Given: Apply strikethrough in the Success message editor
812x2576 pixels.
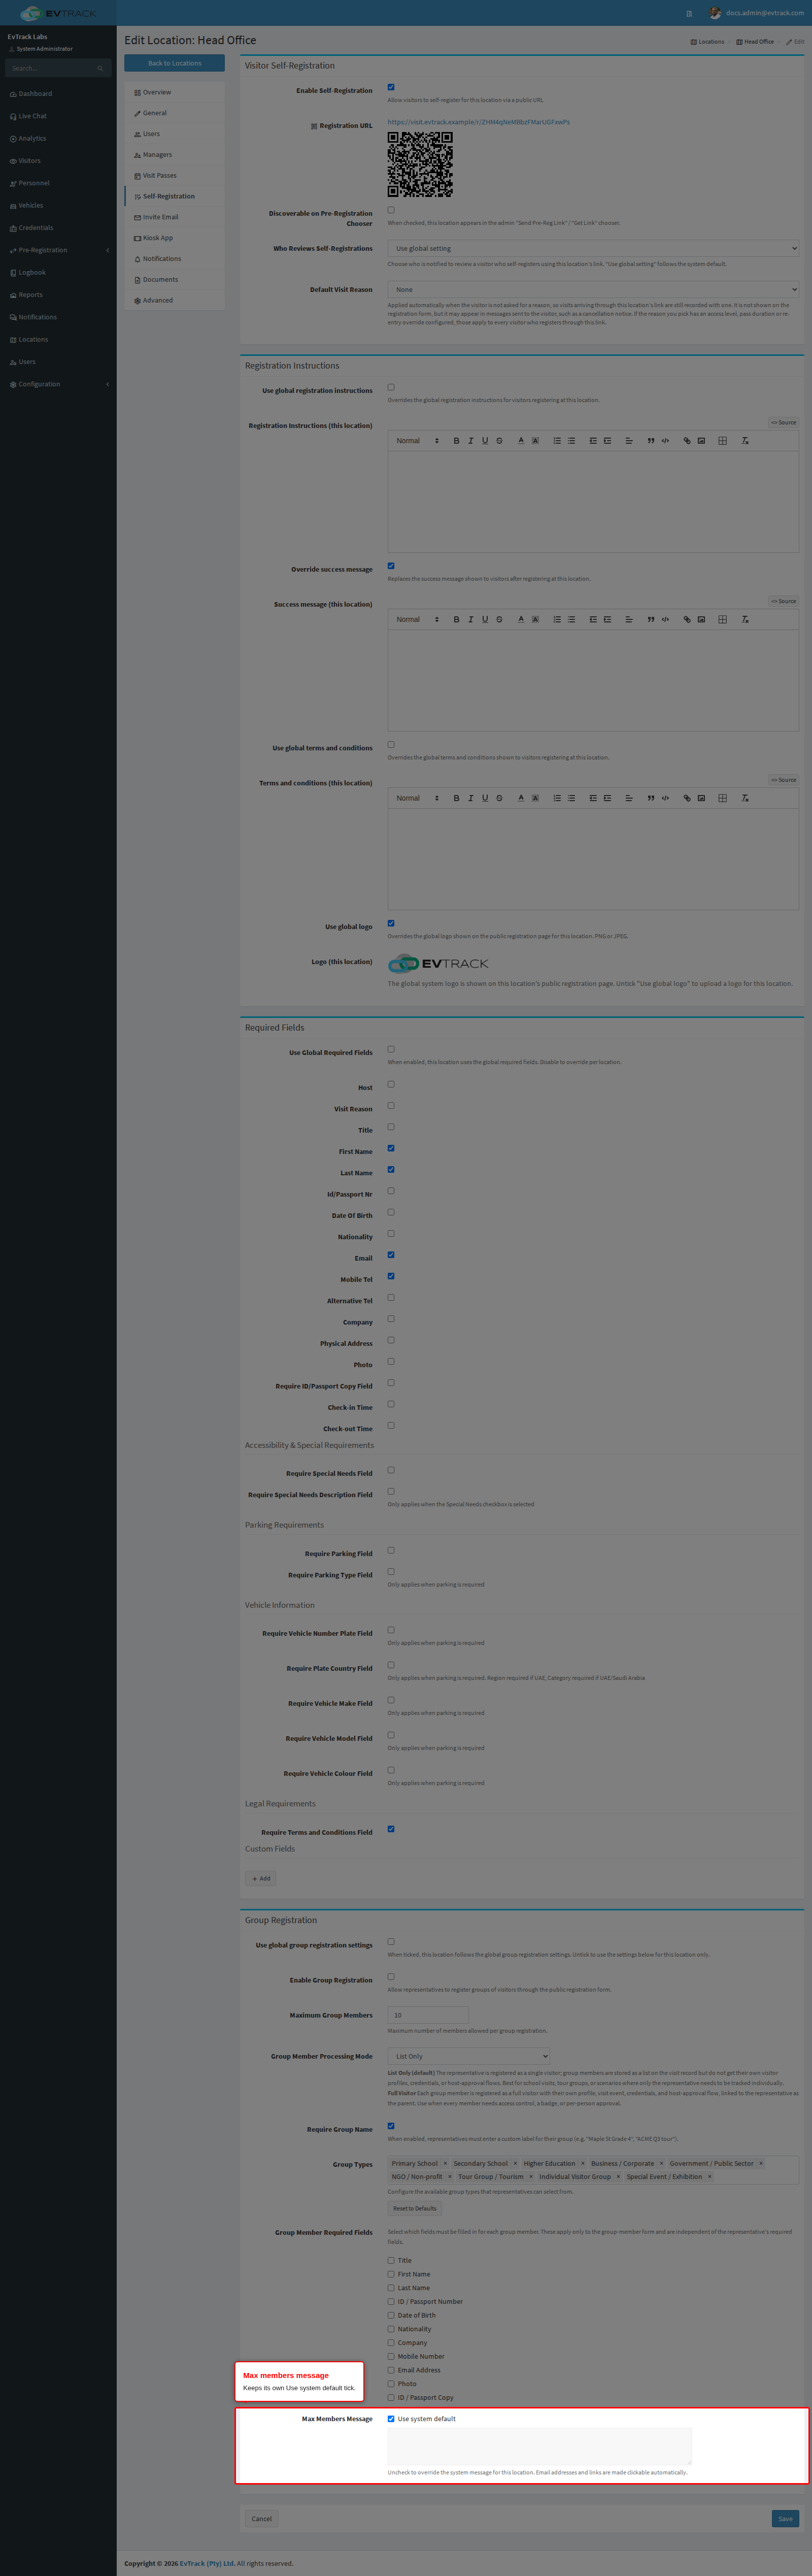Looking at the screenshot, I should coord(499,620).
